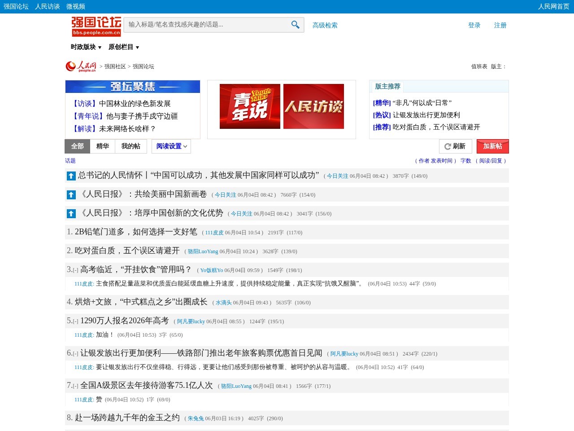The width and height of the screenshot is (574, 431).
Task: Click the 强坛聚焦 header banner
Action: tap(133, 87)
